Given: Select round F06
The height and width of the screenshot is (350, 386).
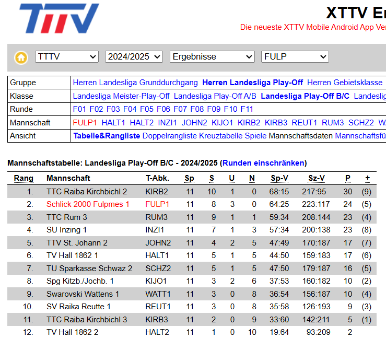Looking at the screenshot, I should (163, 109).
